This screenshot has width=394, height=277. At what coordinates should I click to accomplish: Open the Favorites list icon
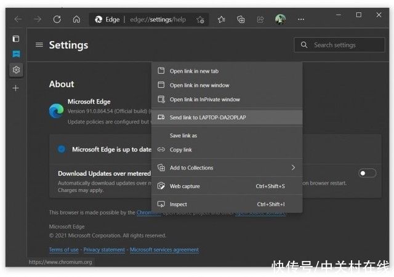(221, 19)
